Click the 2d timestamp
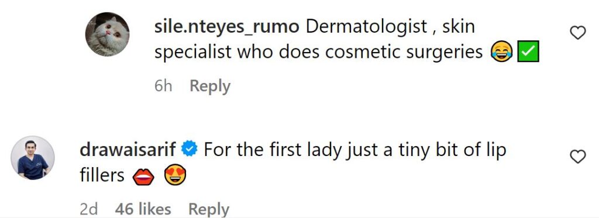Viewport: 599px width, 218px height. pyautogui.click(x=89, y=209)
